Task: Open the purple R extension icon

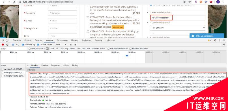Action: point(196,2)
